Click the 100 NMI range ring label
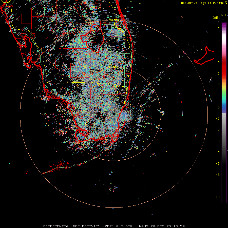Screen dimensions: 228x228 click(x=114, y=20)
